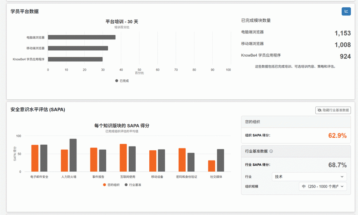Screen dimensions: 358x215
Task: Click the 68.7% industry SAPA score
Action: [337, 165]
